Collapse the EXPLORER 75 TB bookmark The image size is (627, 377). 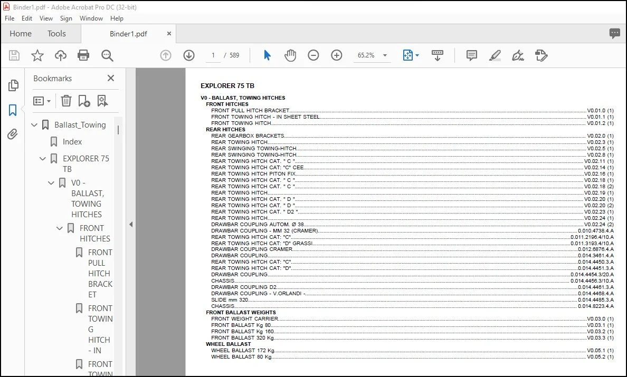43,159
